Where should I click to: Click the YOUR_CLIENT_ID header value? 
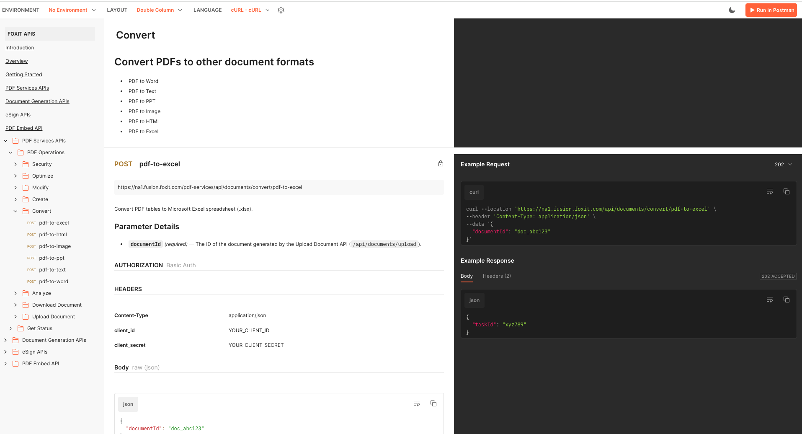click(249, 331)
